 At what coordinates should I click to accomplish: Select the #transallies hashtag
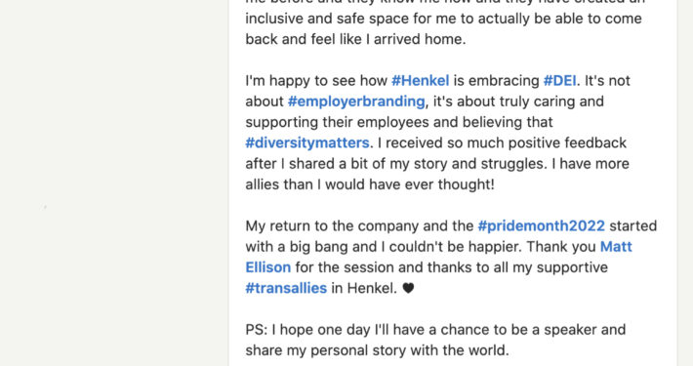click(x=286, y=288)
